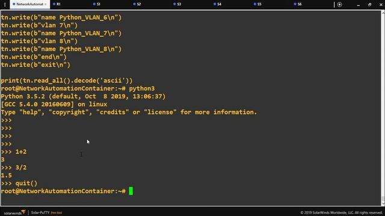Click the 'Type "help", "copyright"' line

129,112
